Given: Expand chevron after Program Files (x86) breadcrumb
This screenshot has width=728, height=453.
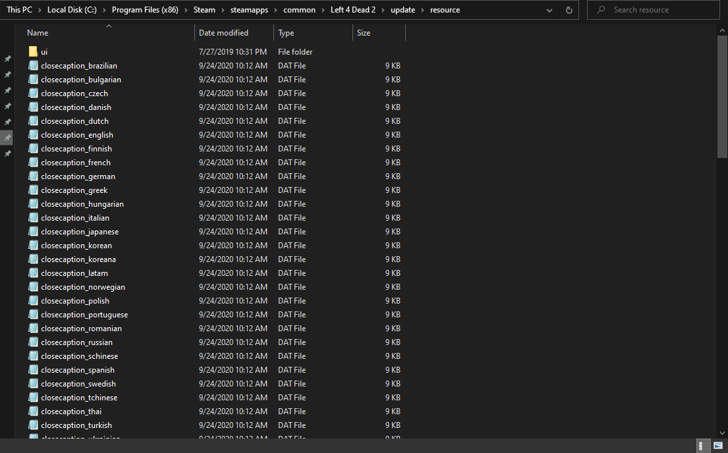Looking at the screenshot, I should click(x=186, y=10).
